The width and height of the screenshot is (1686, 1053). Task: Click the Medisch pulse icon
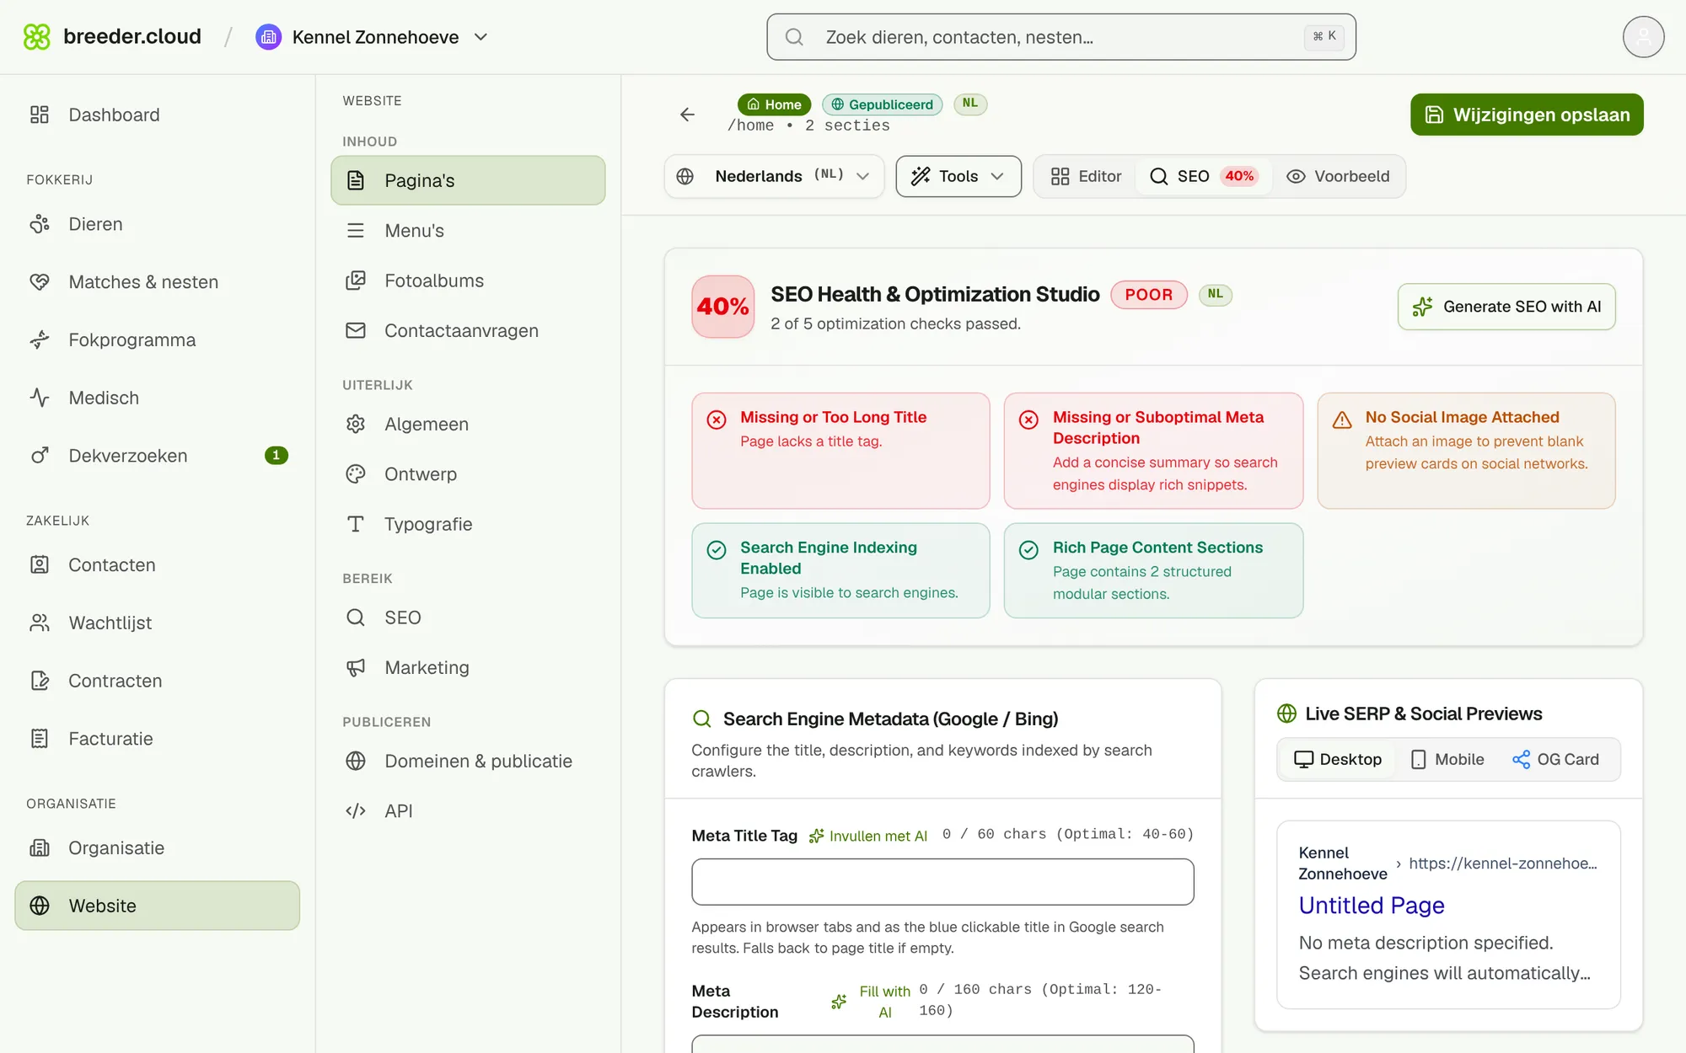(x=40, y=398)
